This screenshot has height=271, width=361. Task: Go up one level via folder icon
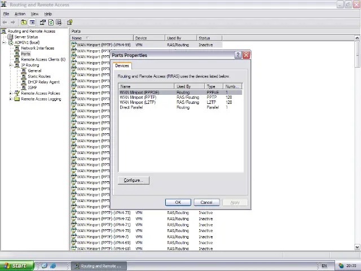24,23
